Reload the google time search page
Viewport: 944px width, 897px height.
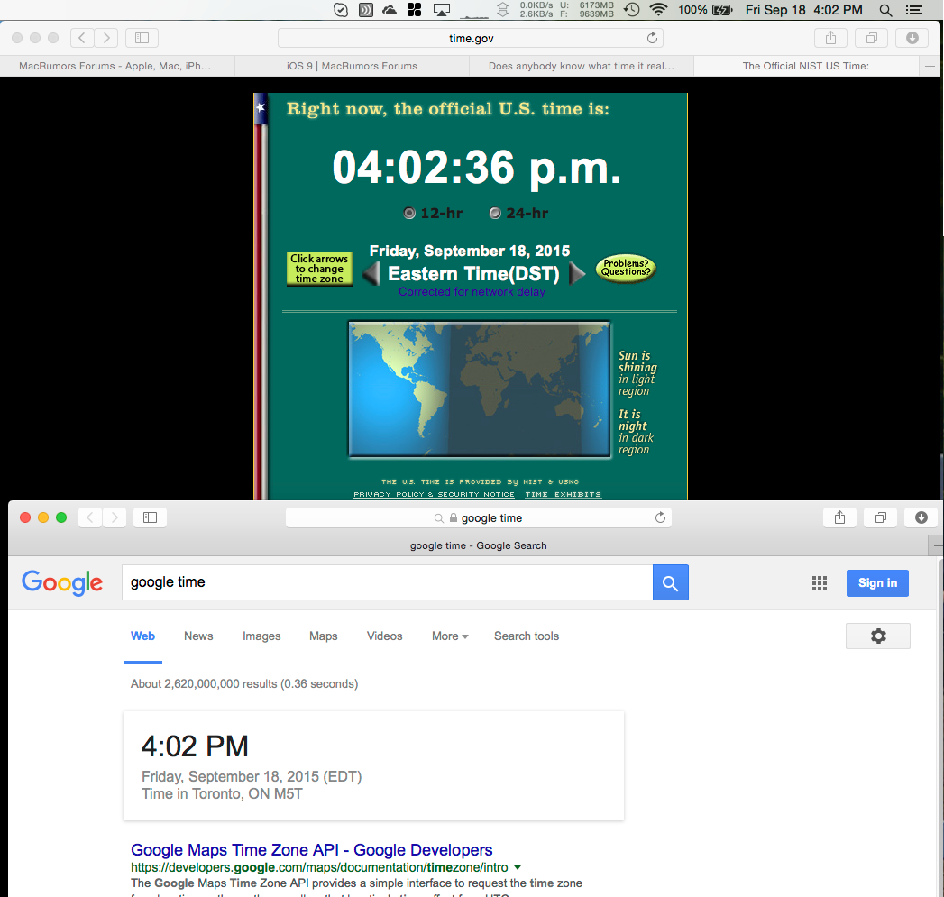(660, 517)
